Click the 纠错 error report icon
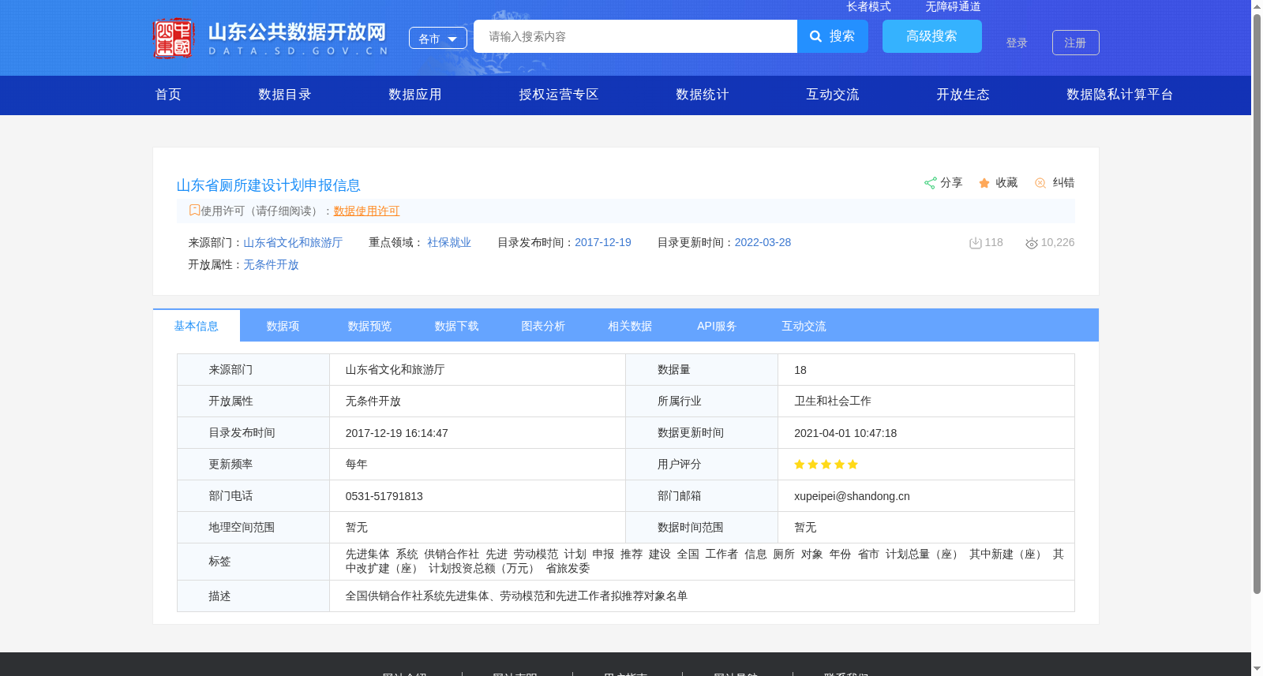The height and width of the screenshot is (676, 1263). tap(1040, 183)
